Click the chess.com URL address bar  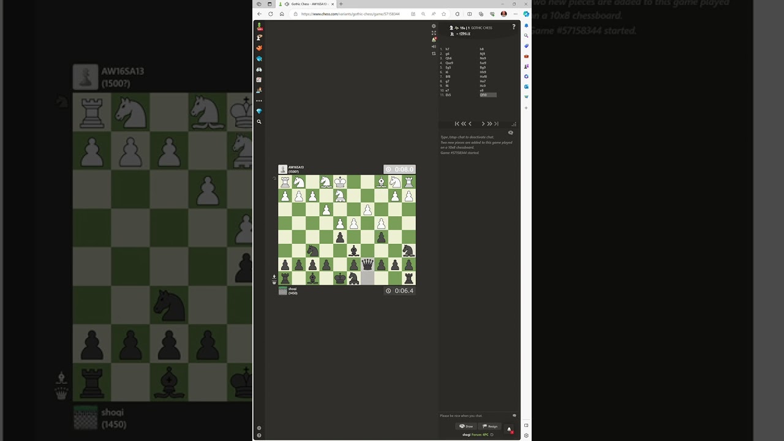pos(350,14)
